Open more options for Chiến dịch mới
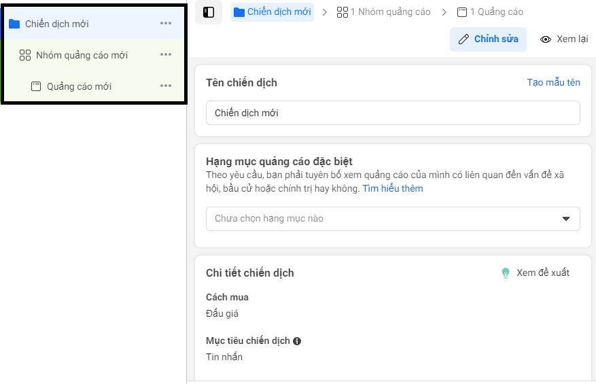 pos(166,23)
